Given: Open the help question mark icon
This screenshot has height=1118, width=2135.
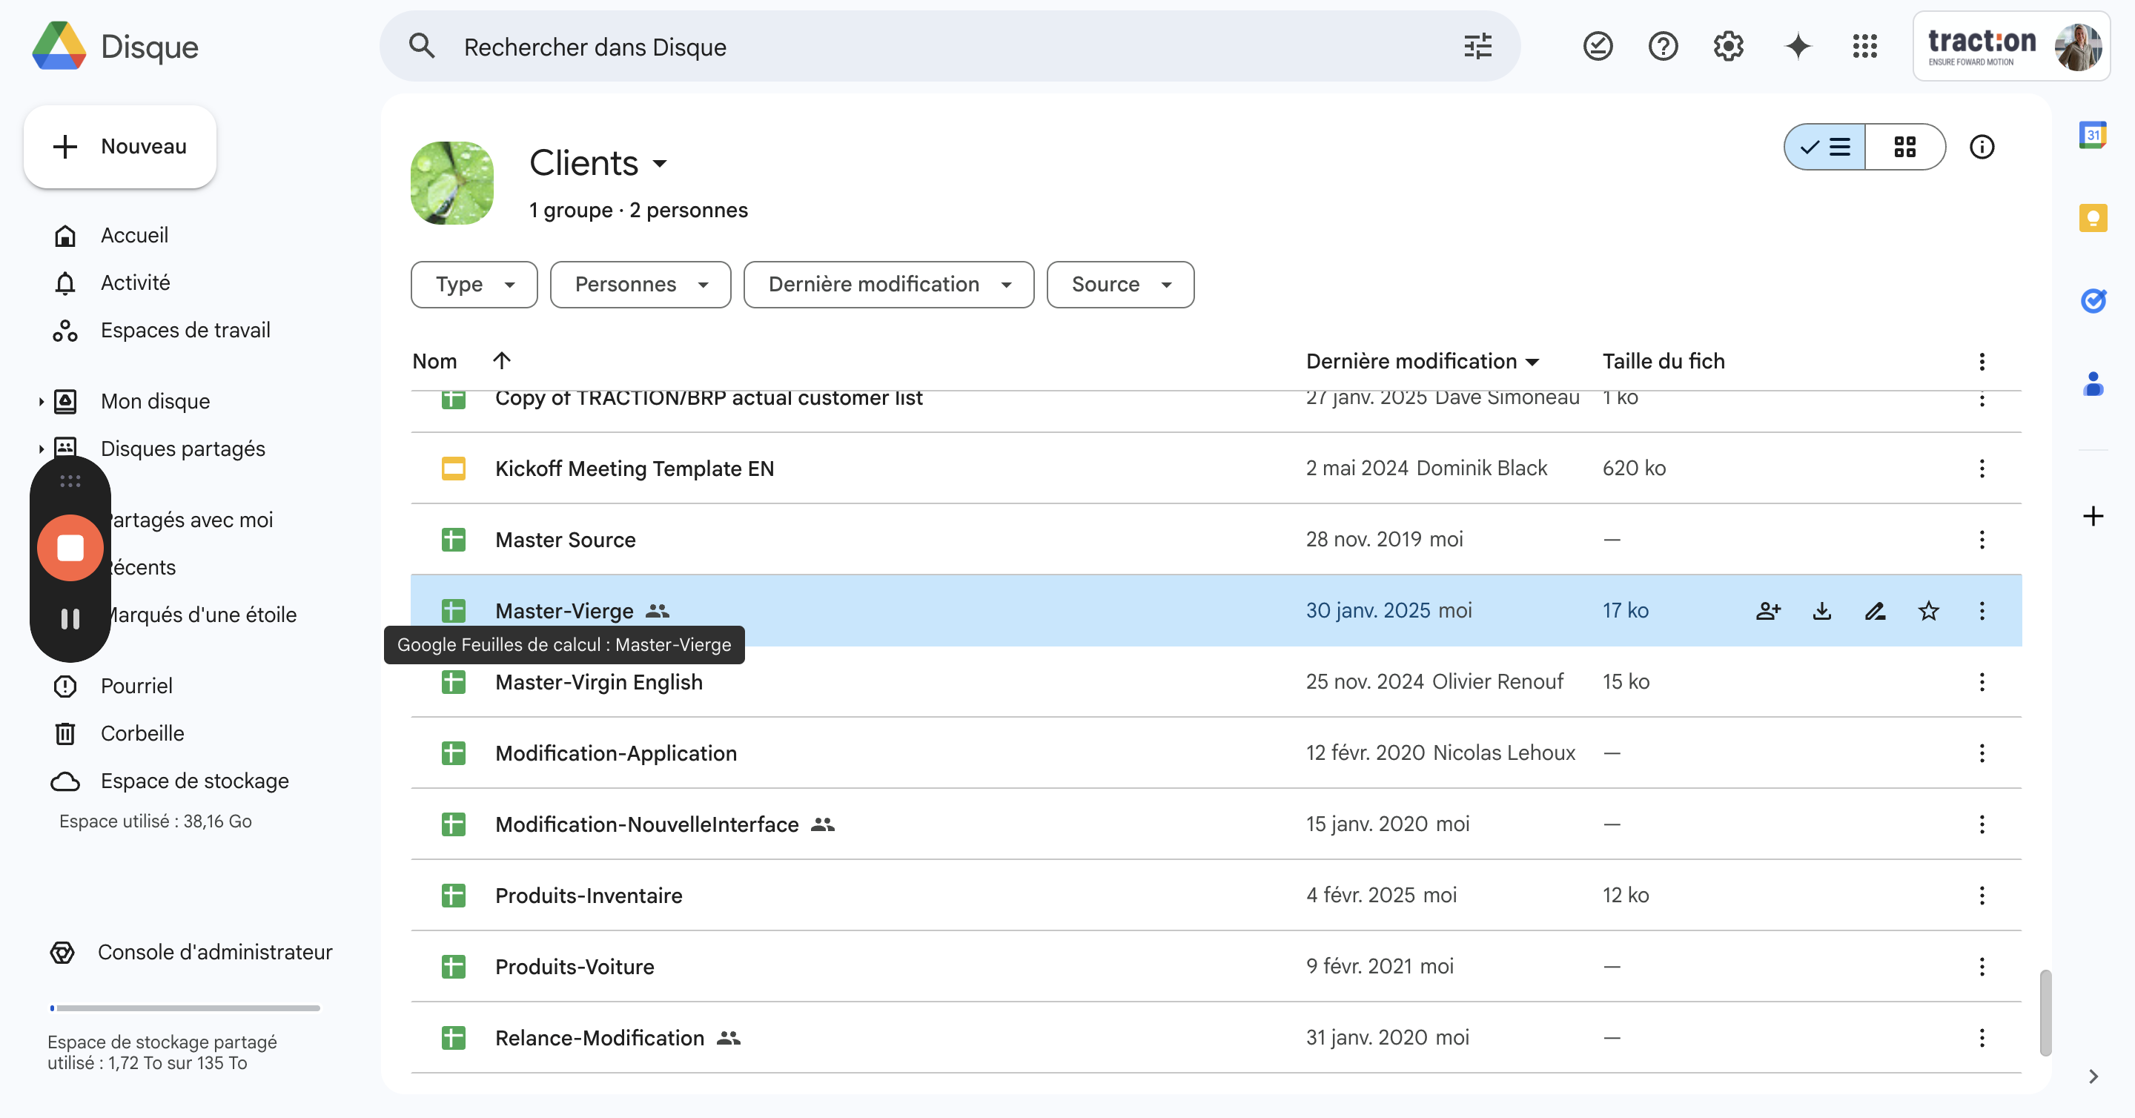Looking at the screenshot, I should pos(1663,47).
